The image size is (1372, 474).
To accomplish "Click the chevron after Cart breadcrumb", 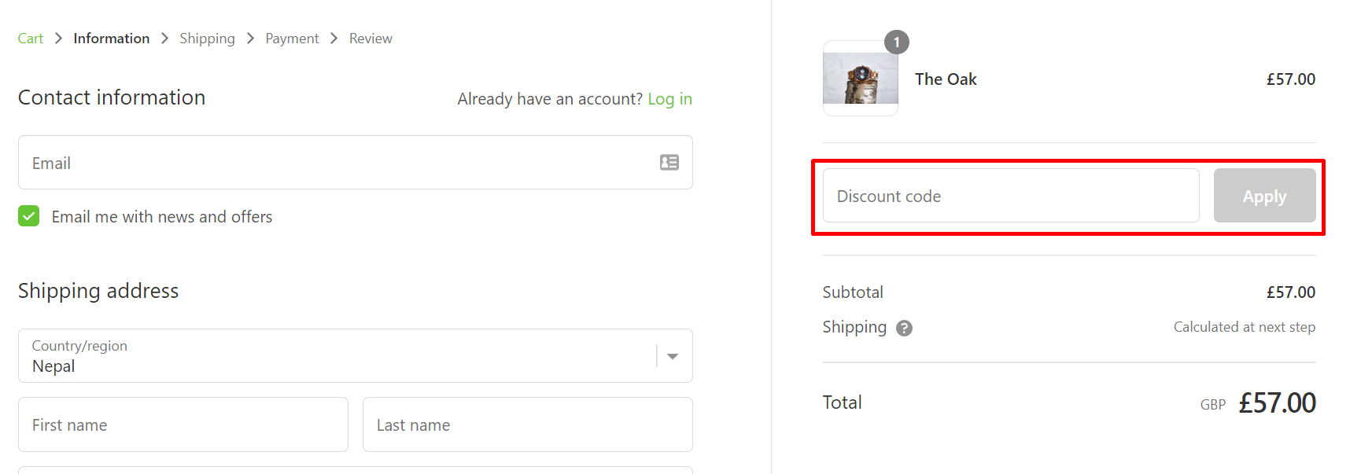I will 58,39.
